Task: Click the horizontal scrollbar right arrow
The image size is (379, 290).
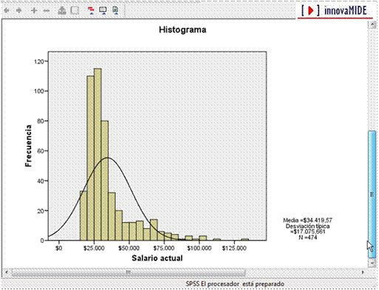Action: tap(363, 272)
